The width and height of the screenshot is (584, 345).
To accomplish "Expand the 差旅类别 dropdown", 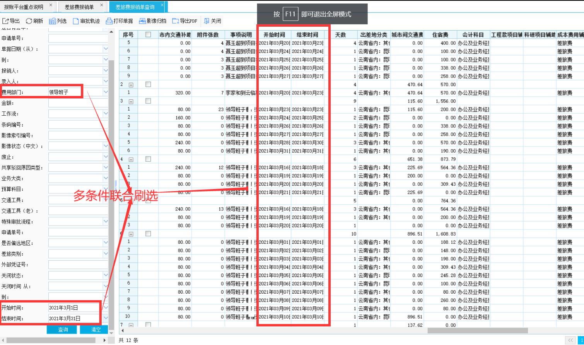I will [x=106, y=254].
